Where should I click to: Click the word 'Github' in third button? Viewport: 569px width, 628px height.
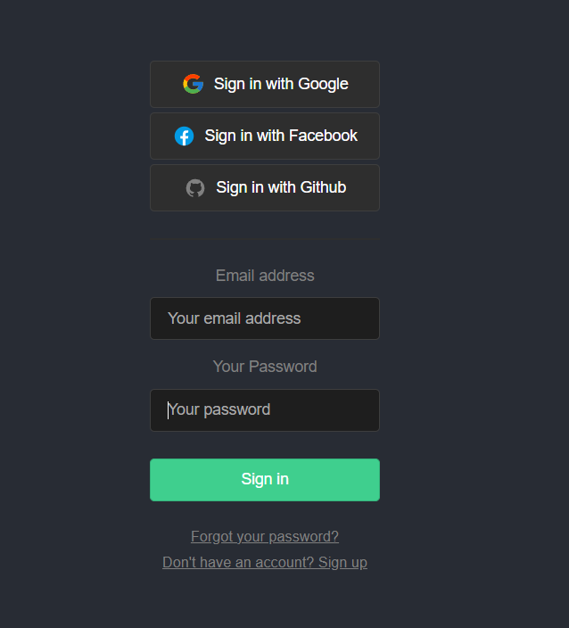tap(323, 187)
